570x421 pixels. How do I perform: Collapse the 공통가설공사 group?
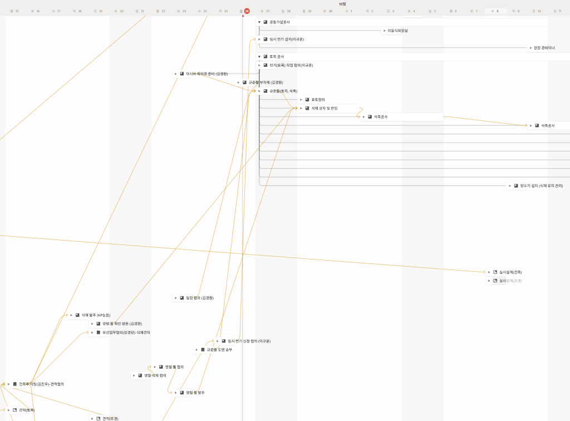click(259, 22)
